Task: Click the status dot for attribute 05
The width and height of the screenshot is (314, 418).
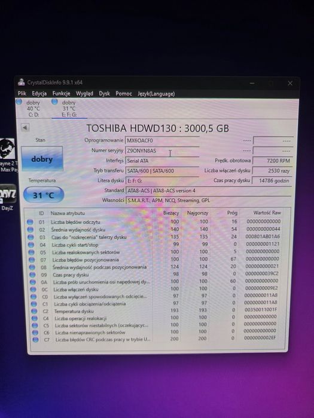Action: pyautogui.click(x=31, y=252)
